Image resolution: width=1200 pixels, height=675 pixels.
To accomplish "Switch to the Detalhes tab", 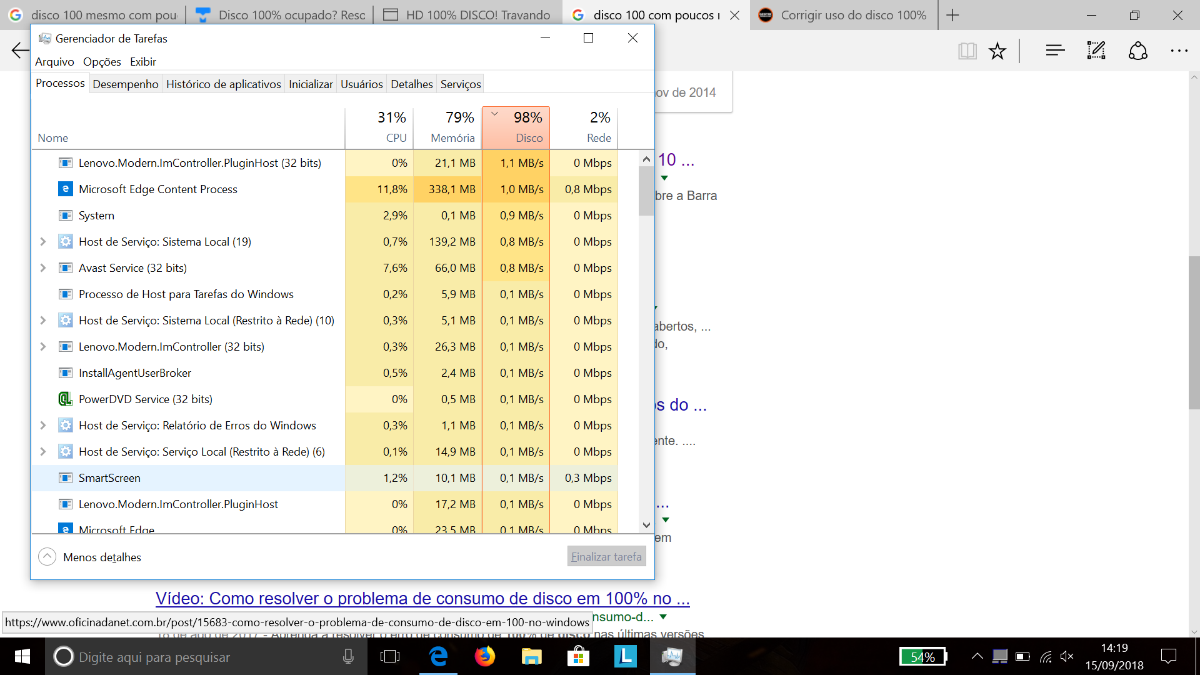I will click(412, 84).
